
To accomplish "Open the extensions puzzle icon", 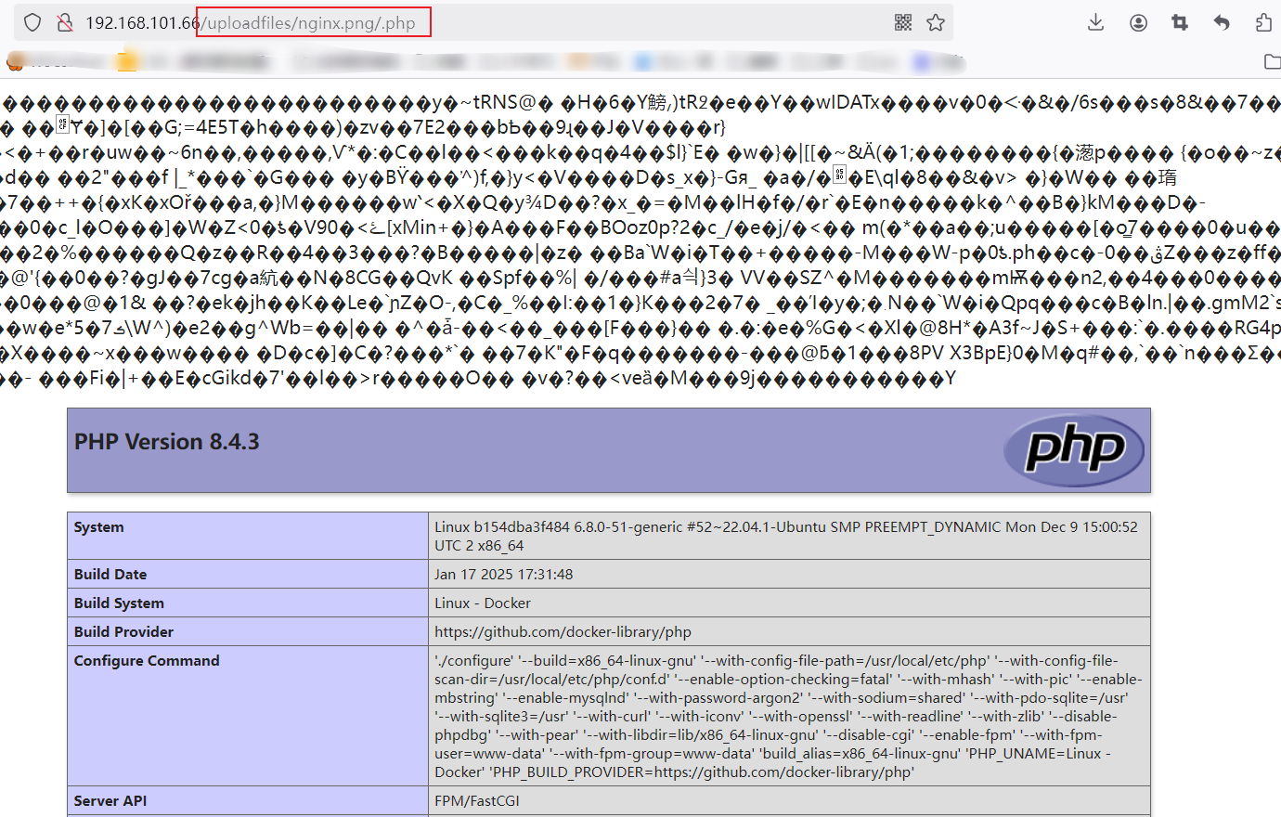I will 1263,22.
